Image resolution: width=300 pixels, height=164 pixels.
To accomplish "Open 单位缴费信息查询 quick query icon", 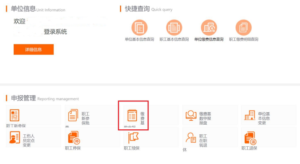I will [209, 27].
